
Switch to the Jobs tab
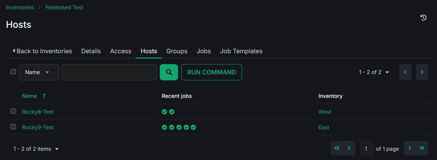click(204, 51)
